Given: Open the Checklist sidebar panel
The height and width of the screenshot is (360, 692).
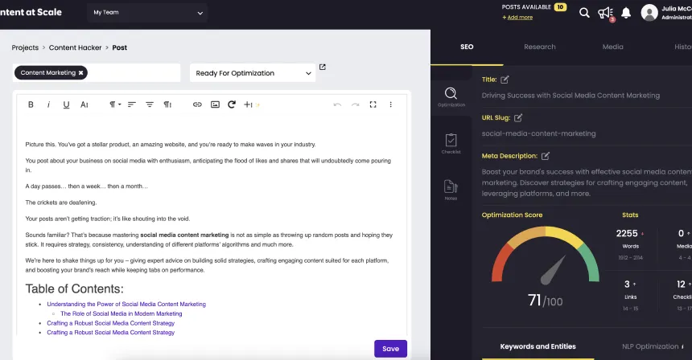Looking at the screenshot, I should click(x=451, y=143).
